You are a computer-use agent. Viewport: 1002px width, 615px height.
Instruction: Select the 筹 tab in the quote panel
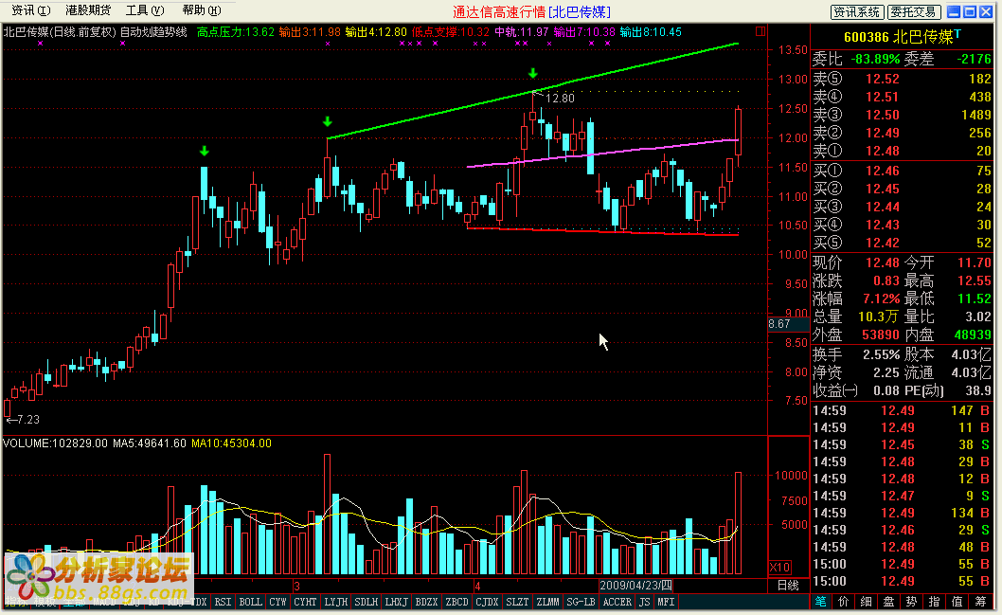980,601
